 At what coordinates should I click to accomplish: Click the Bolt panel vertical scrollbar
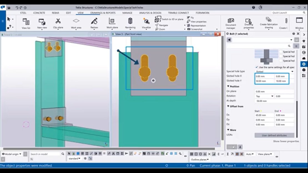pos(297,119)
